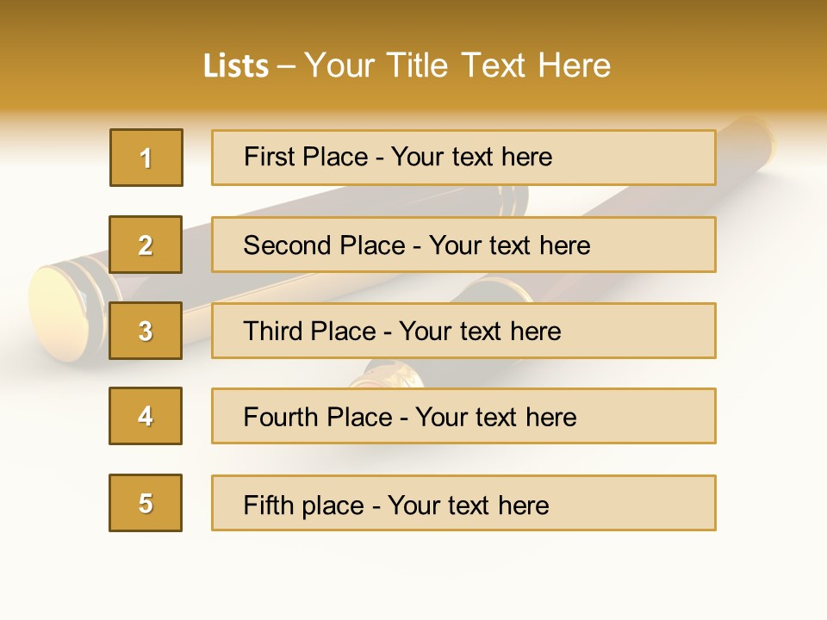The height and width of the screenshot is (620, 827).
Task: Select the Fifth place text bar
Action: point(463,503)
